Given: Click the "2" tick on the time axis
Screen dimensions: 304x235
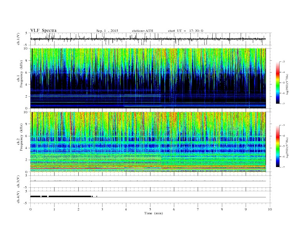Looking at the screenshot, I should click(78, 209).
